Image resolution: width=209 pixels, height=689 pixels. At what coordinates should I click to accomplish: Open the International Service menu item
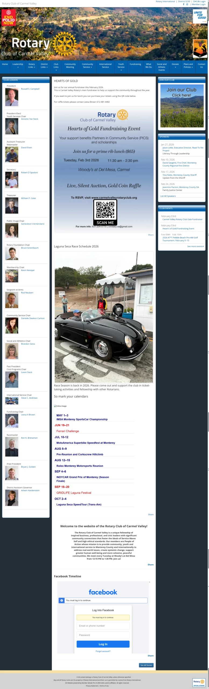(105, 66)
